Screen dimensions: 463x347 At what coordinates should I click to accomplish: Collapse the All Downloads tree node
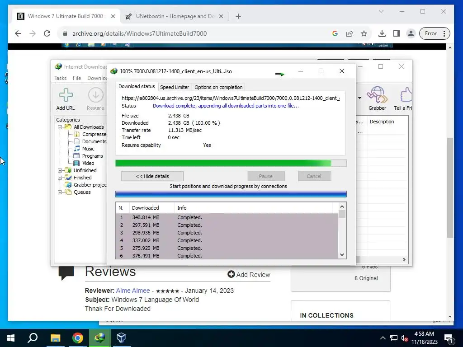point(60,127)
